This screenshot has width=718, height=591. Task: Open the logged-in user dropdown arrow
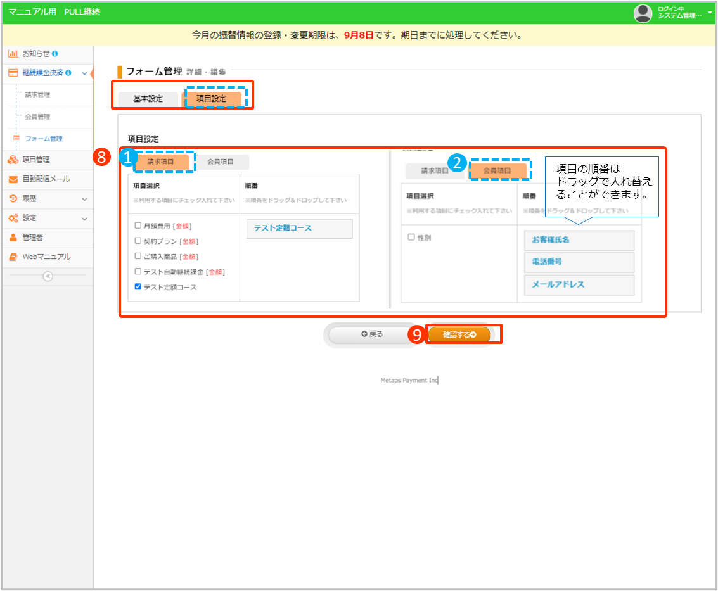(710, 12)
